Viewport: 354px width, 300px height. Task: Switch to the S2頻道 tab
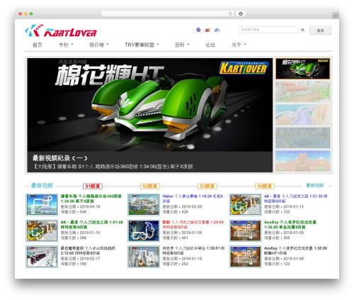tap(150, 187)
